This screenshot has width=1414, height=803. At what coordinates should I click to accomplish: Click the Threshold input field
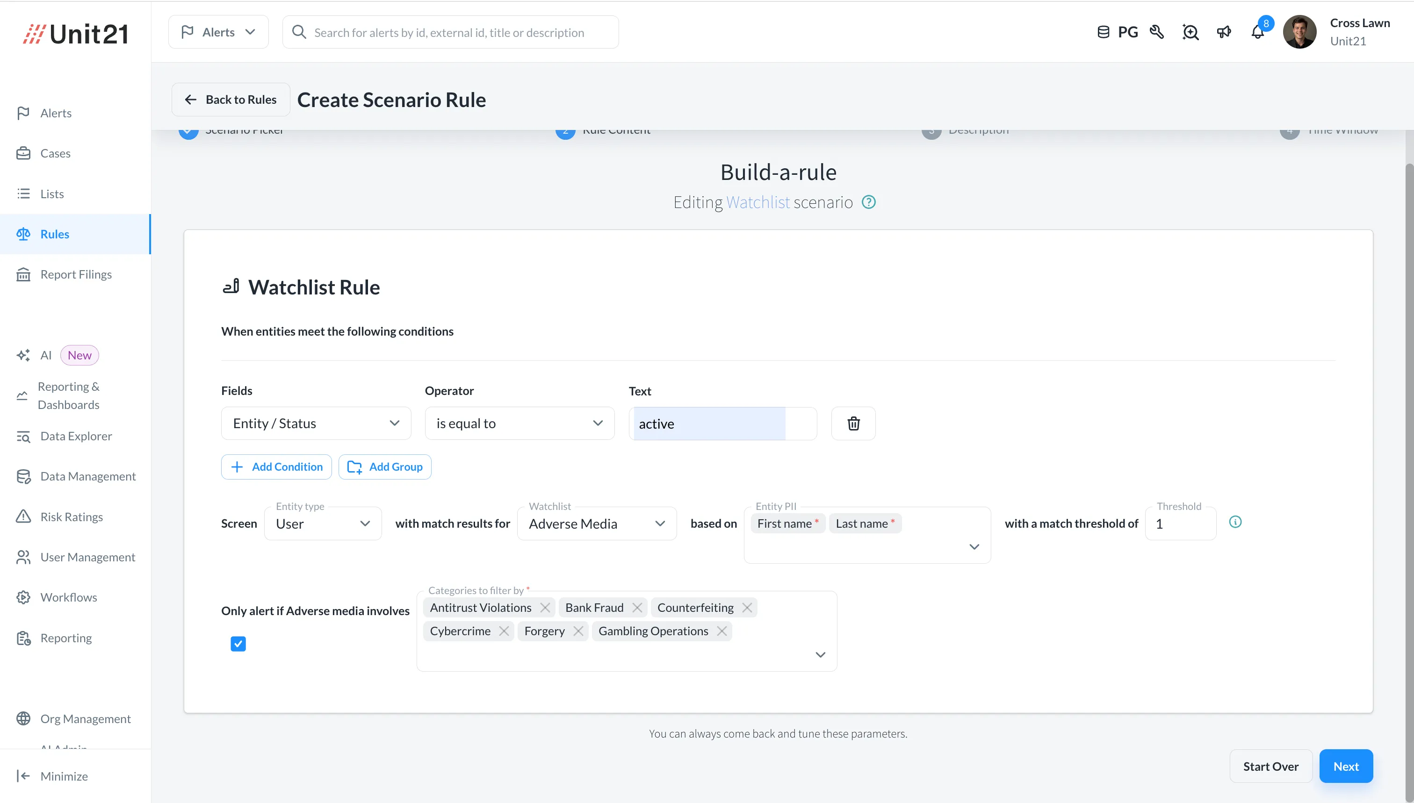(1180, 524)
